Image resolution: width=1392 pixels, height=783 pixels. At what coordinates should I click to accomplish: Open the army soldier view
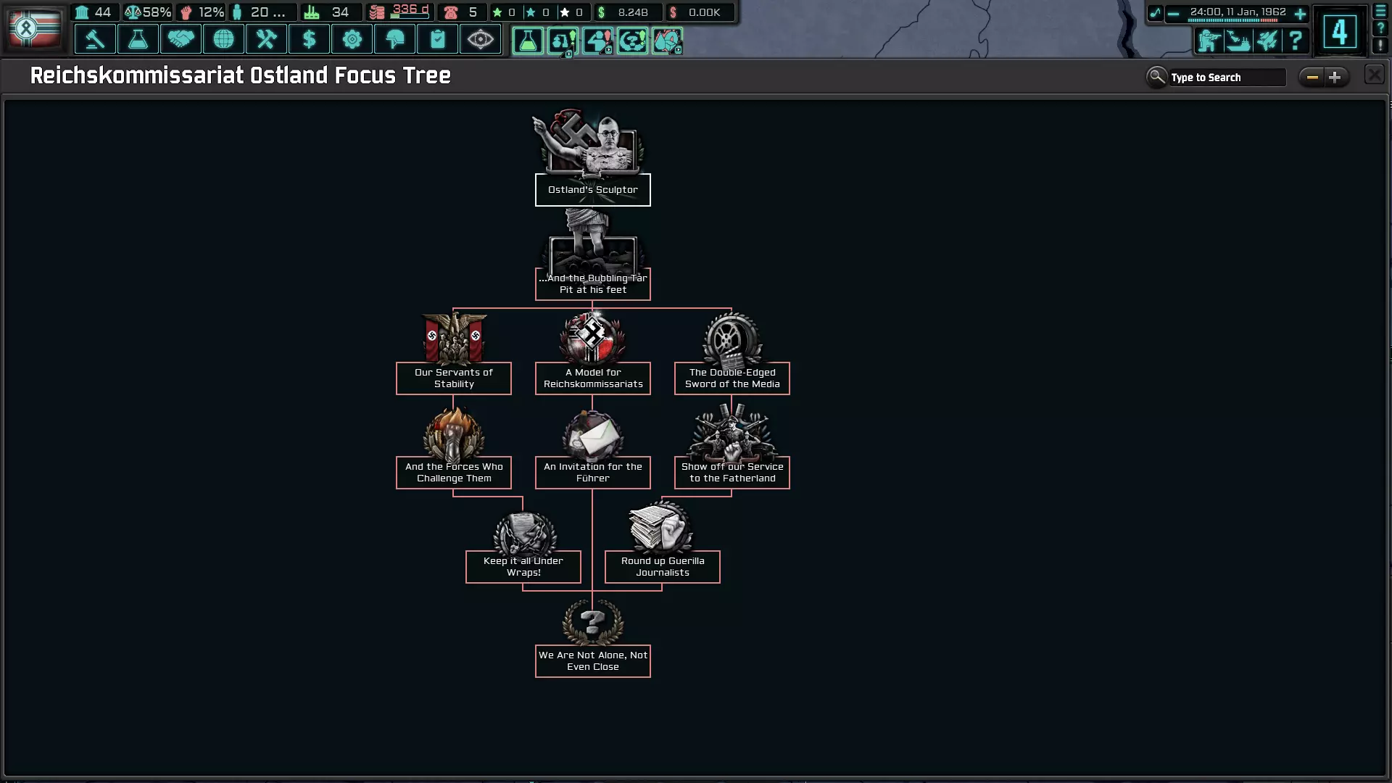point(1209,40)
